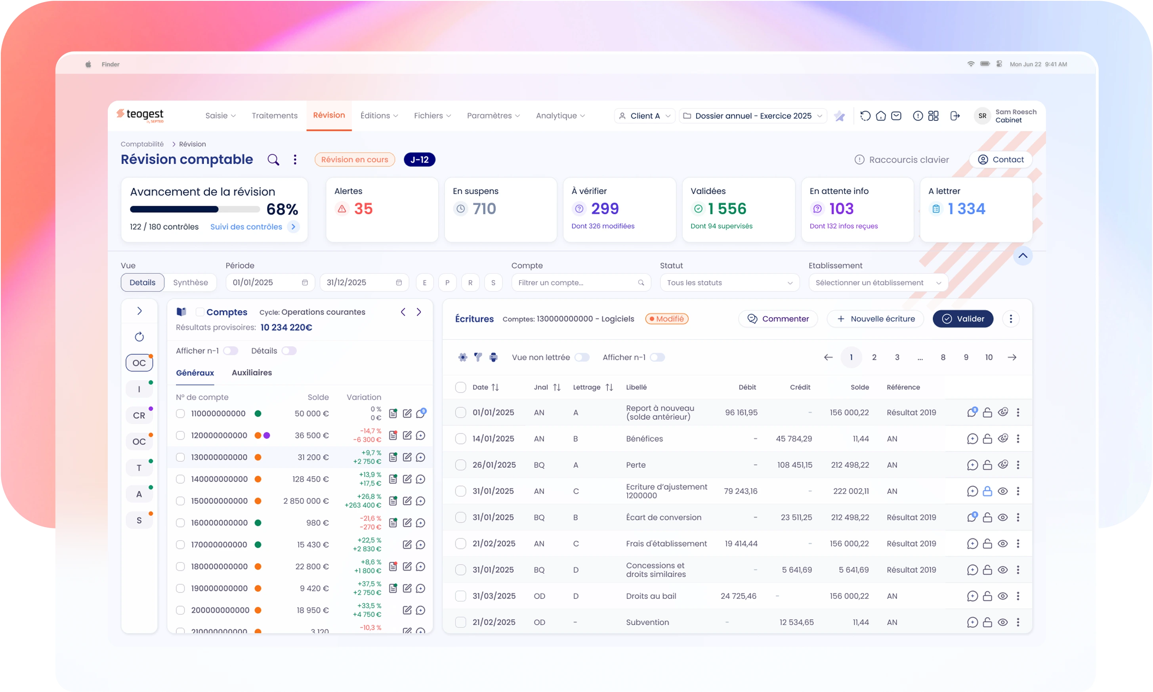Open document icon for account 110000000000
Image resolution: width=1153 pixels, height=692 pixels.
pyautogui.click(x=393, y=413)
